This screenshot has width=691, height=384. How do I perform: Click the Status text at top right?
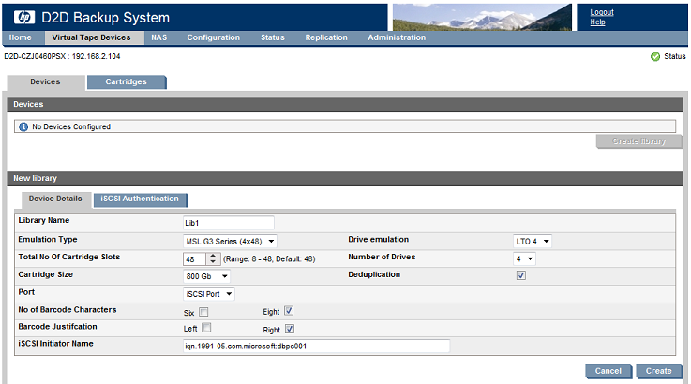tap(675, 56)
